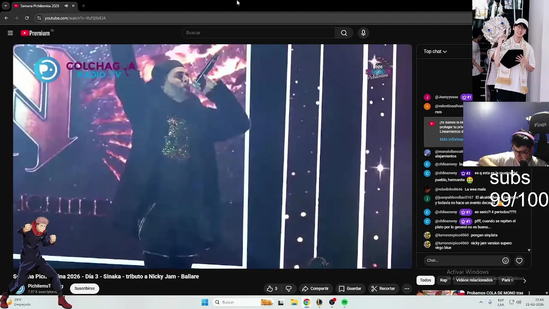Click the video title Semana Pichilemina 2026

tap(106, 276)
